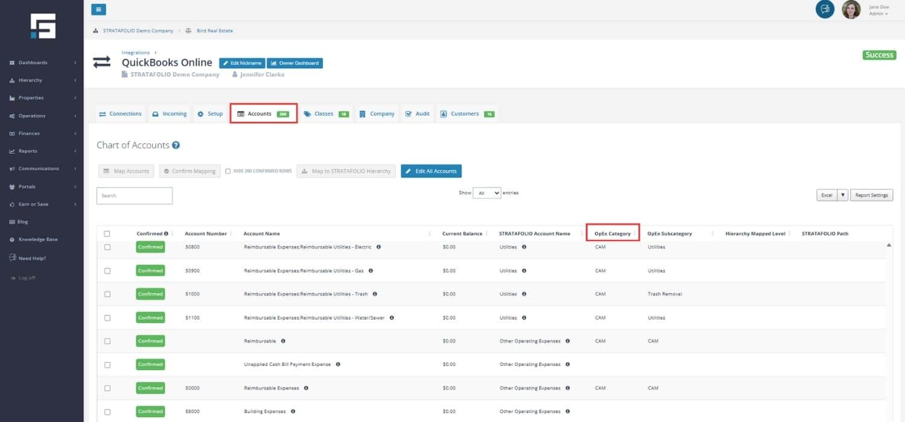Click the Knowledge Base sidebar item
Image resolution: width=905 pixels, height=422 pixels.
(x=38, y=239)
